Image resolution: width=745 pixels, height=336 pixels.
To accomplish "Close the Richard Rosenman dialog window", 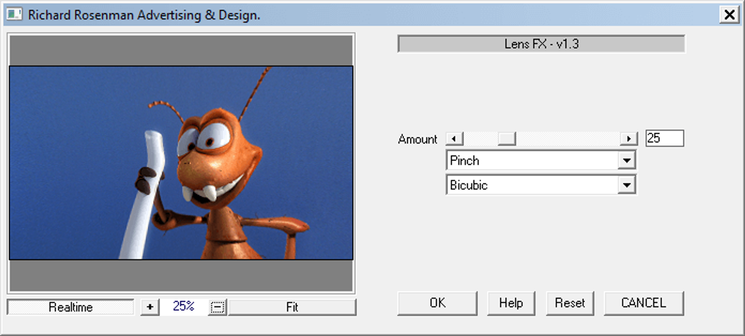I will pos(729,15).
